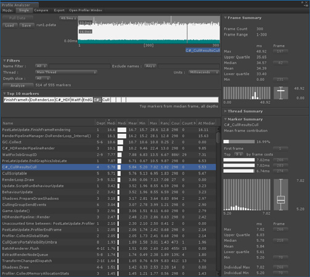Select the FinishFrameRendering block in Top 10 markers

[17, 100]
